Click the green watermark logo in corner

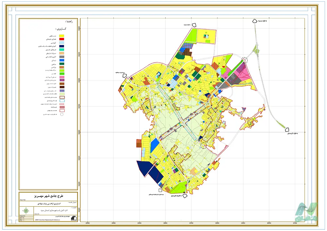(x=307, y=212)
